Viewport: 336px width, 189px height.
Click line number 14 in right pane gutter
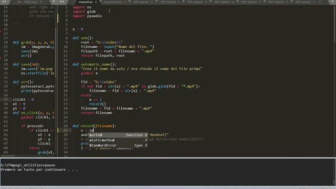[65, 64]
